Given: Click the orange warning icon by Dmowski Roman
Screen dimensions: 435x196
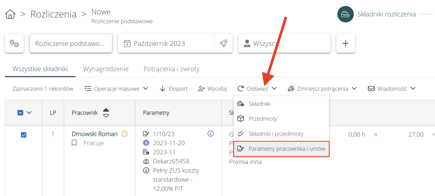Looking at the screenshot, I should [125, 134].
